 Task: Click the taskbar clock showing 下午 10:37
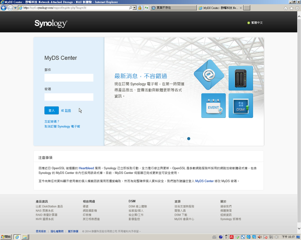288,237
